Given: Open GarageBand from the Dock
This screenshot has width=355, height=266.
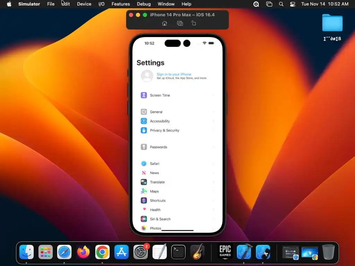Looking at the screenshot, I should click(x=197, y=252).
